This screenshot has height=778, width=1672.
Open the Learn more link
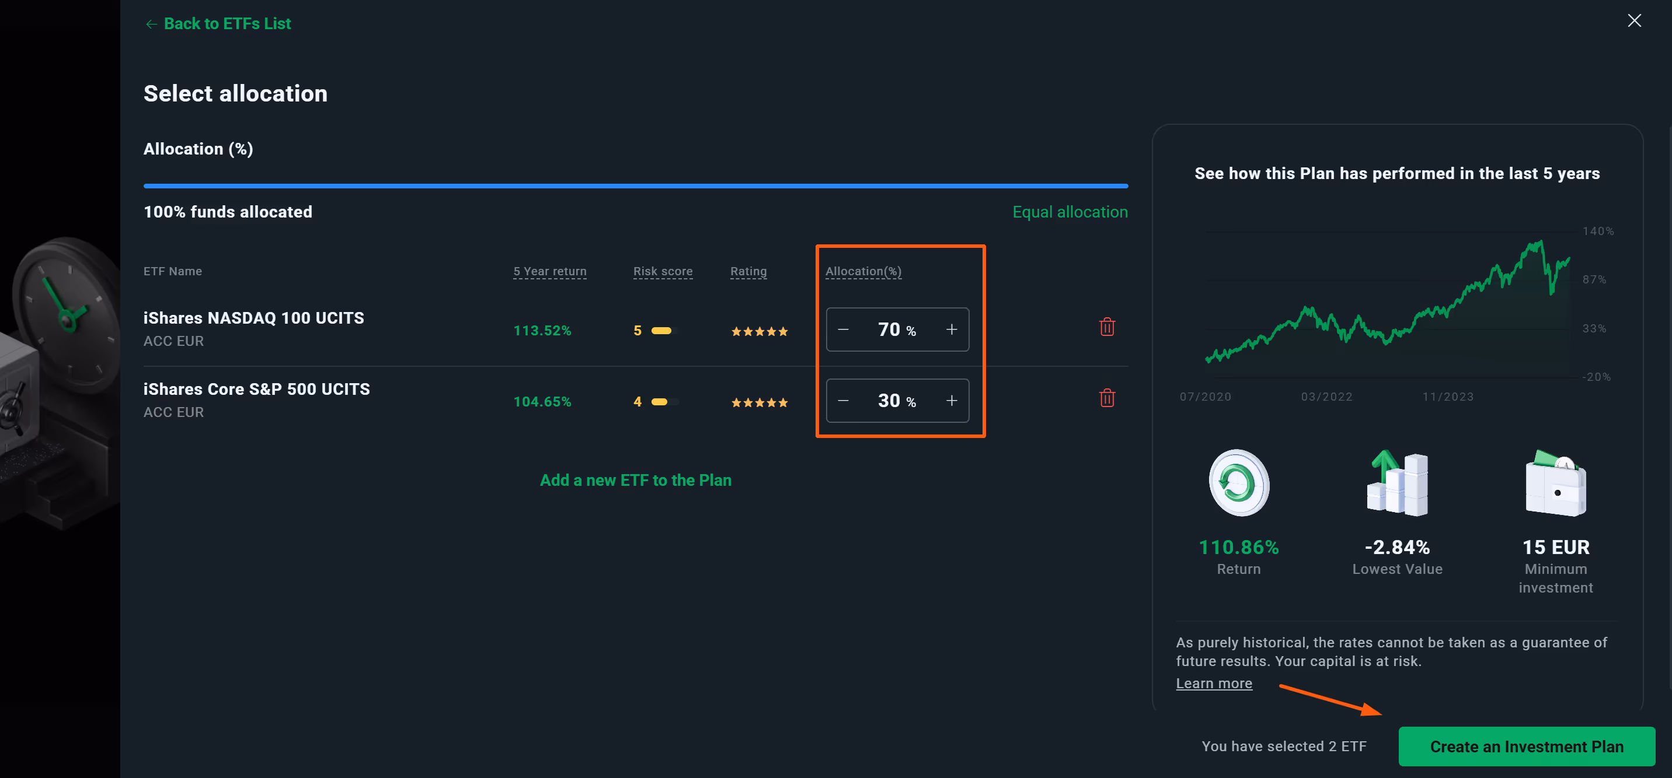pyautogui.click(x=1214, y=684)
